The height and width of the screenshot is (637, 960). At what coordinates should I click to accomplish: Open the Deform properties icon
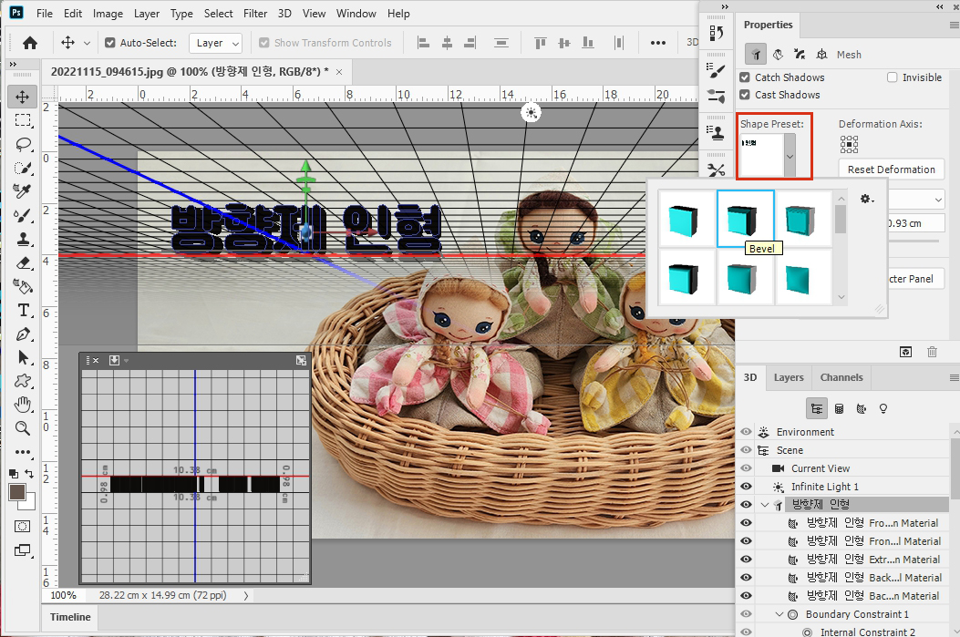pos(778,55)
